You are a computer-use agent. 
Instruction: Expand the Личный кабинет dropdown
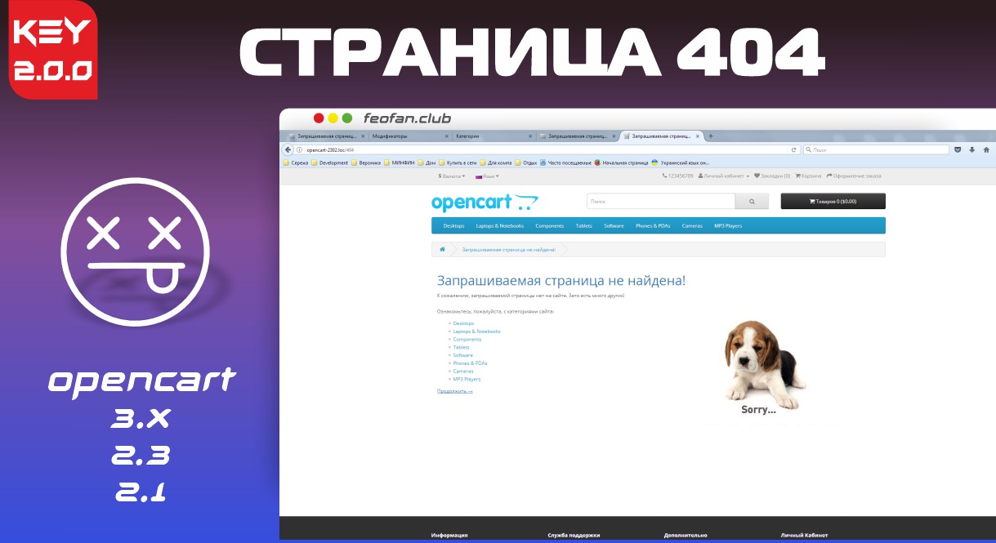(724, 176)
